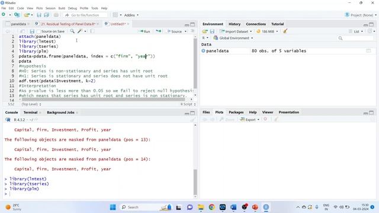Open the List view dropdown in Environment
The width and height of the screenshot is (379, 213).
(x=356, y=31)
